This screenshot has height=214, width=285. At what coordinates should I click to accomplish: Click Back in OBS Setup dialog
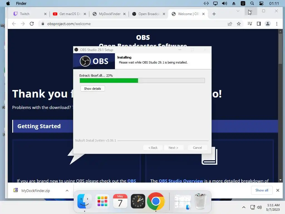153,148
